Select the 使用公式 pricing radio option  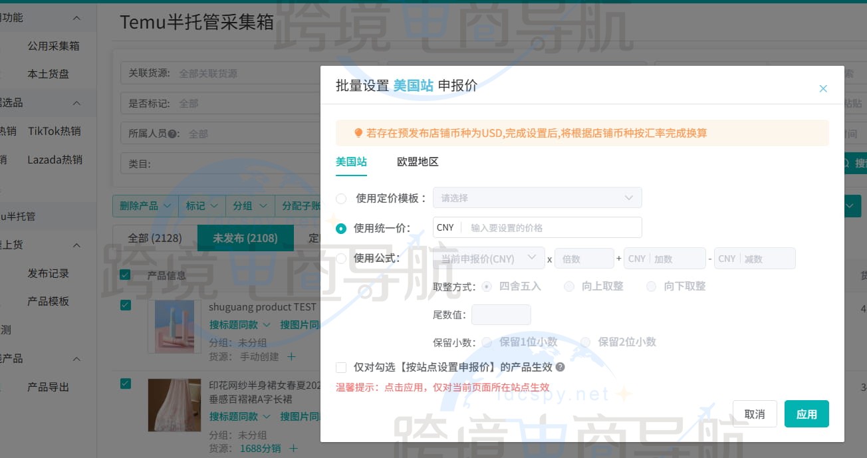tap(341, 259)
